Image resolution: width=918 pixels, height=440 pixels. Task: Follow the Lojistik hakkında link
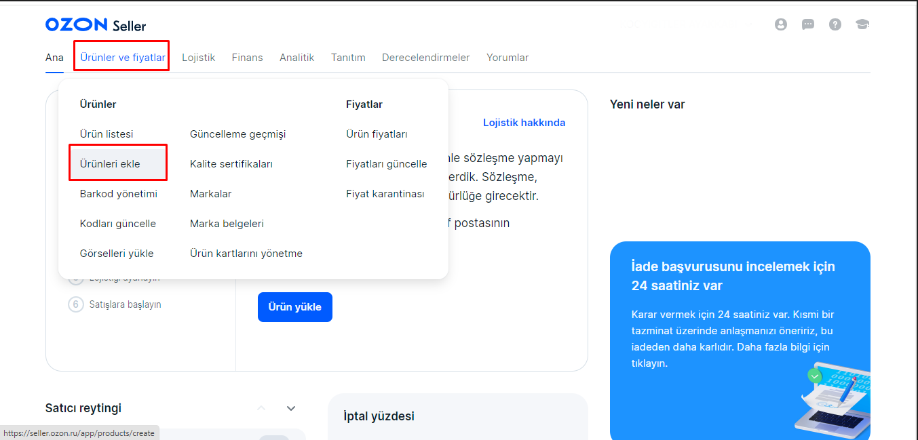[x=524, y=123]
